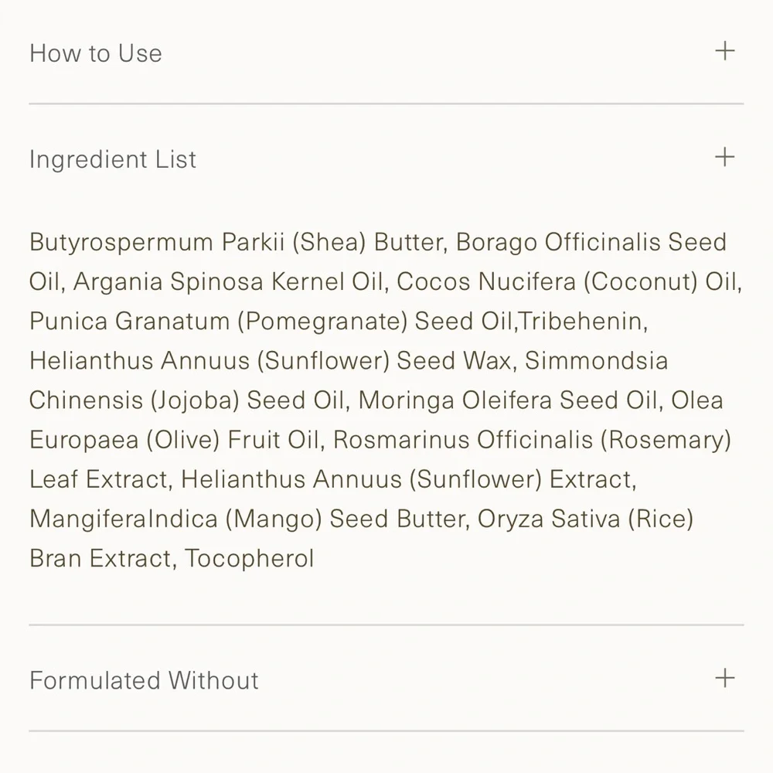Click MangiferaIndica (Mango) Seed Butter

point(247,518)
